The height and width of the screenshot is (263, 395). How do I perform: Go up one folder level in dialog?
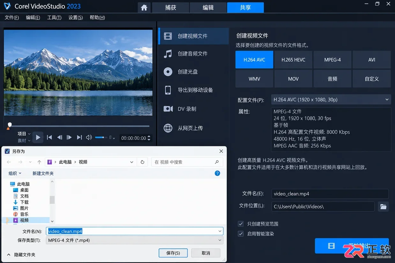(x=39, y=162)
